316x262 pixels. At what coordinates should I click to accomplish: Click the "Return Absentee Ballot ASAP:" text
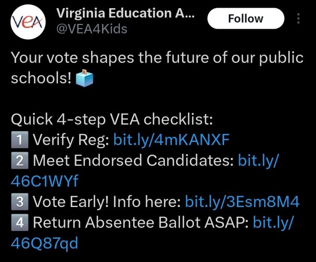(140, 223)
